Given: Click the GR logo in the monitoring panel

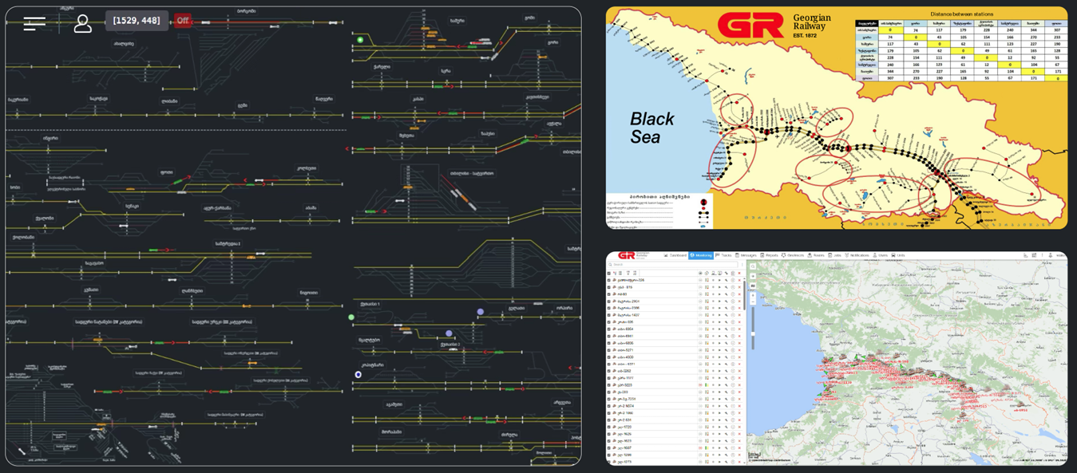Looking at the screenshot, I should tap(628, 255).
